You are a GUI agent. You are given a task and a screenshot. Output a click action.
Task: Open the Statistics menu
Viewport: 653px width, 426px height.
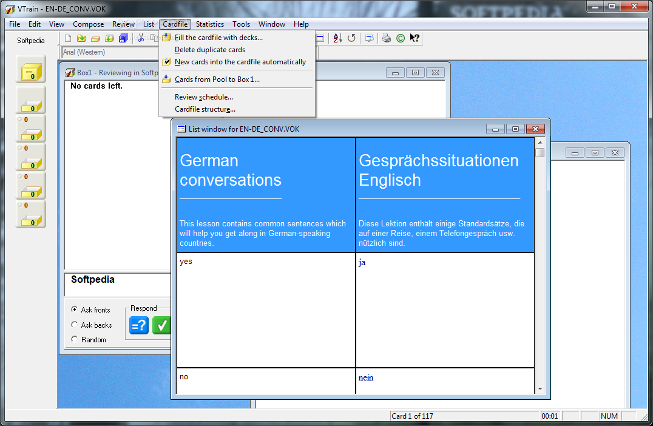[210, 24]
